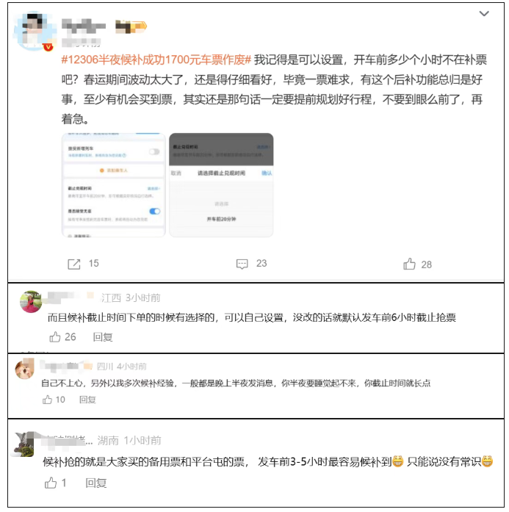509x512 pixels.
Task: Open the repost icon showing 15
Action: coord(74,264)
